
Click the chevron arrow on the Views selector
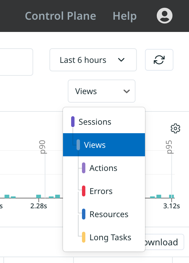pos(127,91)
